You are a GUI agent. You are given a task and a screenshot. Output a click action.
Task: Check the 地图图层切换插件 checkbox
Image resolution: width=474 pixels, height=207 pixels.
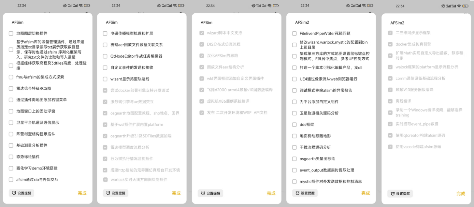pyautogui.click(x=11, y=33)
